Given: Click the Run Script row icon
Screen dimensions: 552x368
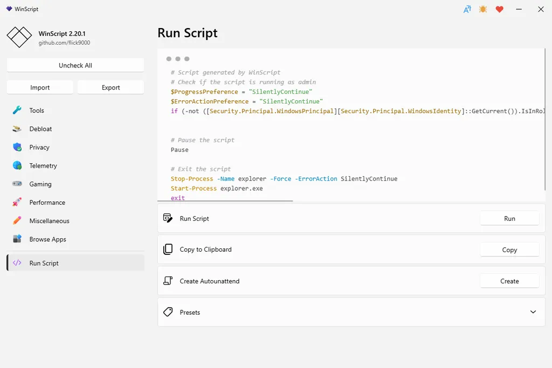Looking at the screenshot, I should tap(168, 218).
